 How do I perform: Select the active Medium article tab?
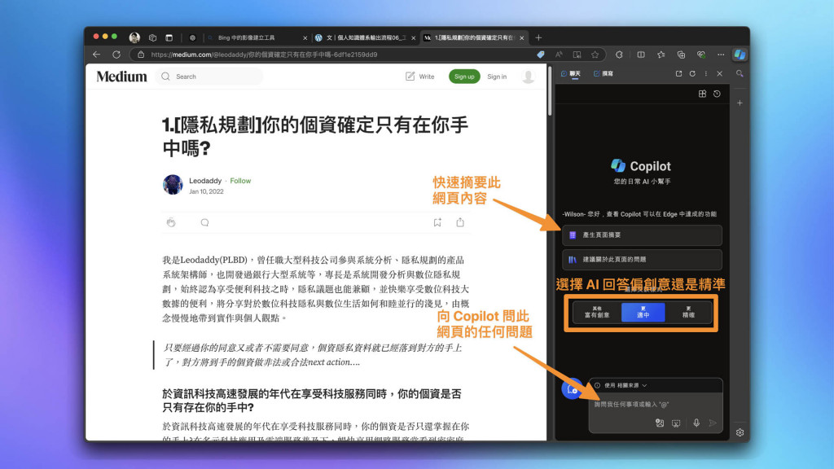click(473, 37)
